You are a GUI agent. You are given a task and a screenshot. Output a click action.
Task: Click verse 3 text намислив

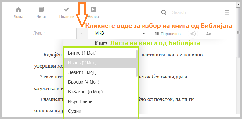[x=53, y=99]
